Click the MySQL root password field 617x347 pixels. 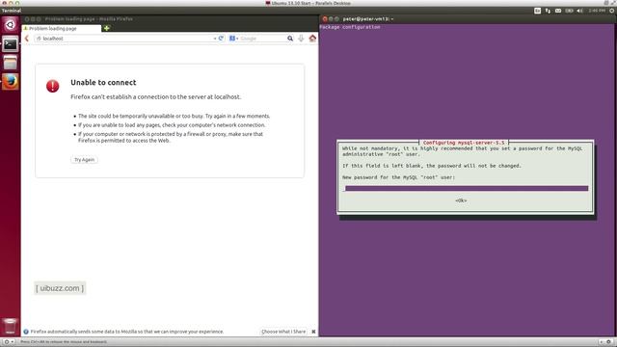point(467,189)
